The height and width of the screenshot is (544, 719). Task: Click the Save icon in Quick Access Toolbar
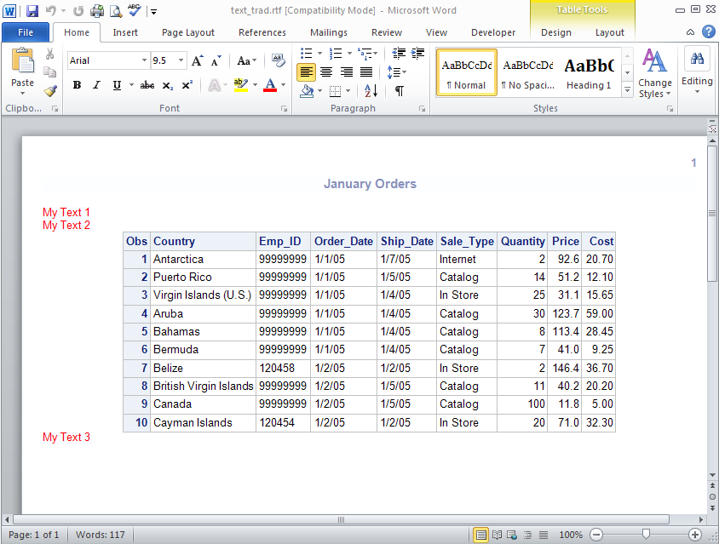click(x=32, y=11)
